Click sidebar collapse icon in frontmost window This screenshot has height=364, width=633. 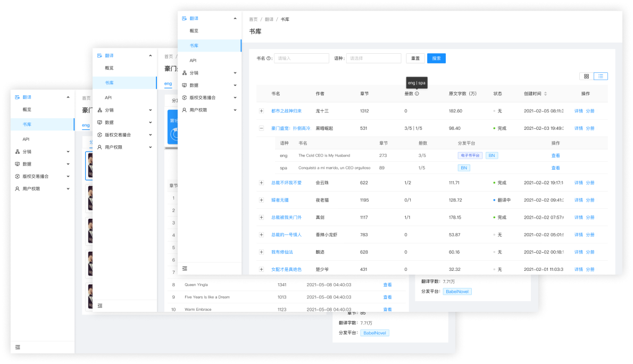(x=185, y=269)
